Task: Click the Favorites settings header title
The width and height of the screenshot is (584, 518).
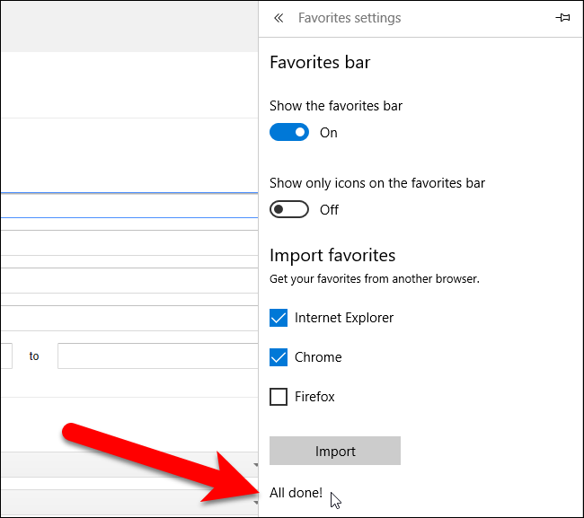Action: coord(350,18)
